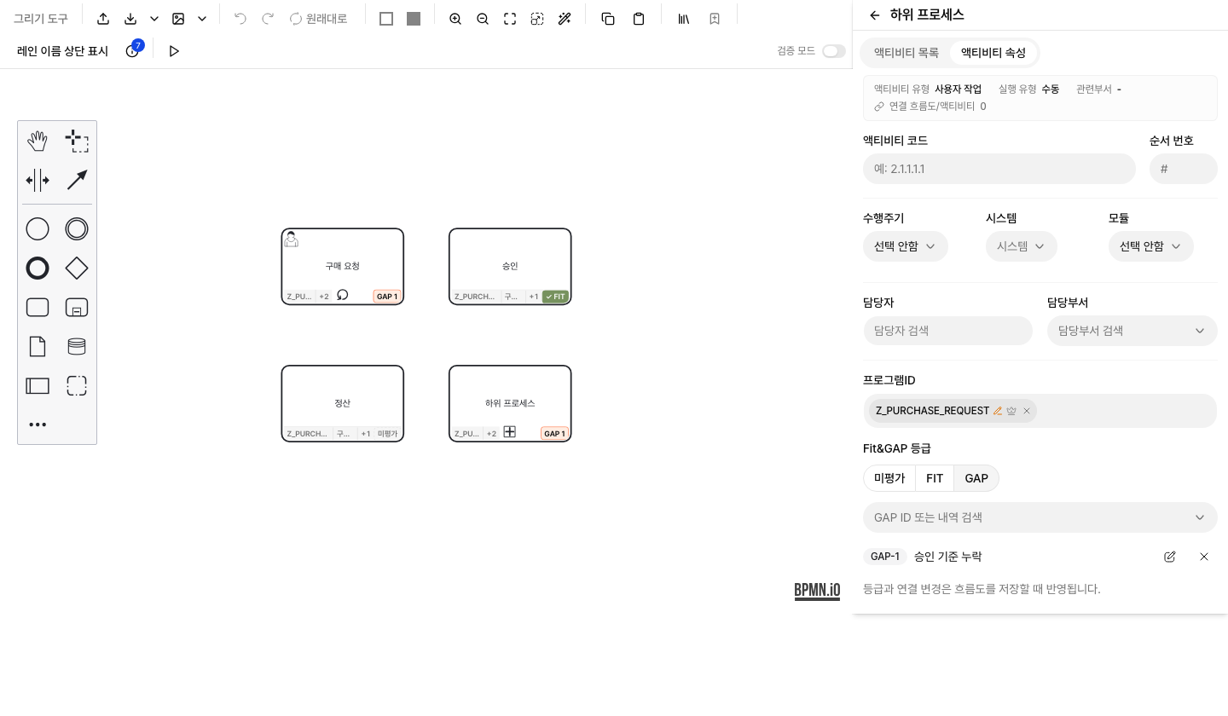This screenshot has width=1228, height=716.
Task: Choose the global connect arrow tool
Action: click(x=77, y=180)
